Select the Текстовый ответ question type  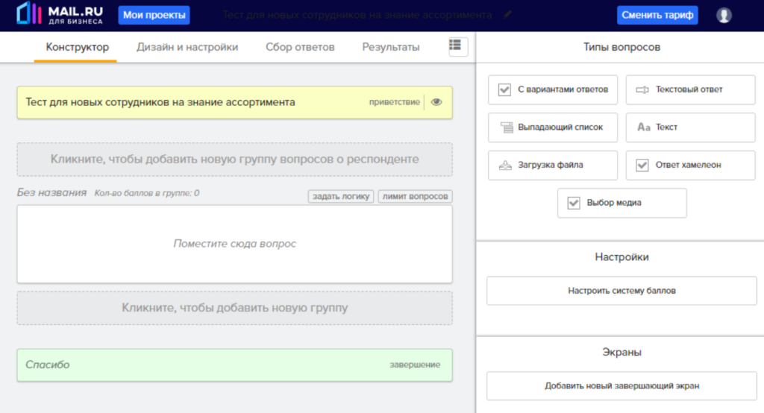coord(690,89)
